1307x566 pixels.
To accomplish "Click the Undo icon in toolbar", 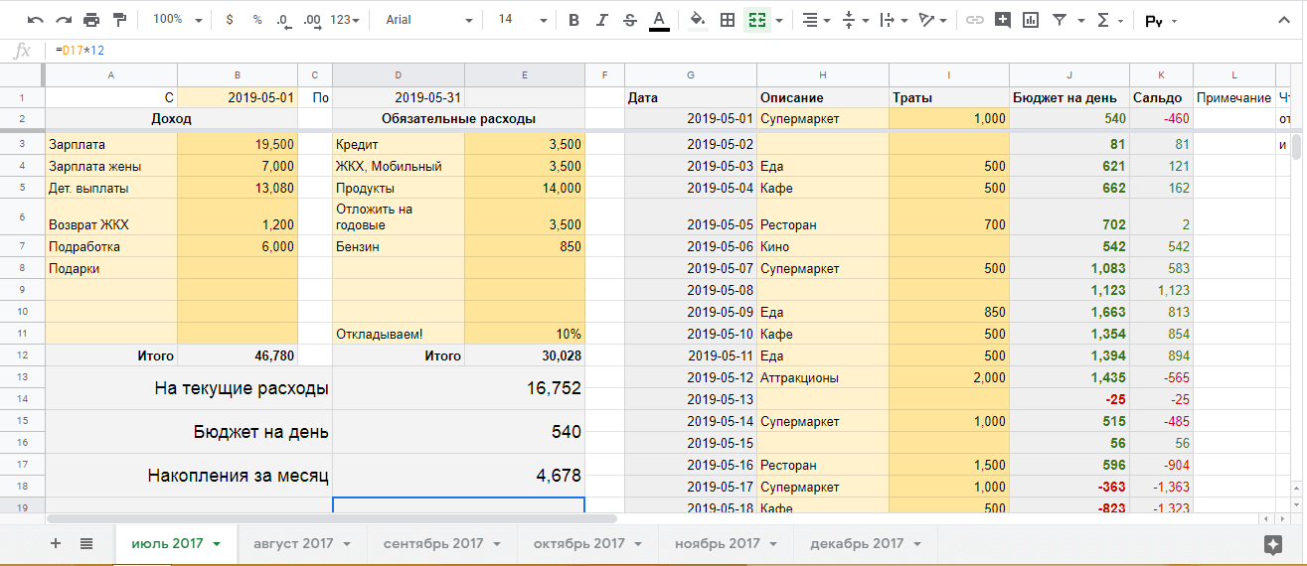I will click(36, 20).
